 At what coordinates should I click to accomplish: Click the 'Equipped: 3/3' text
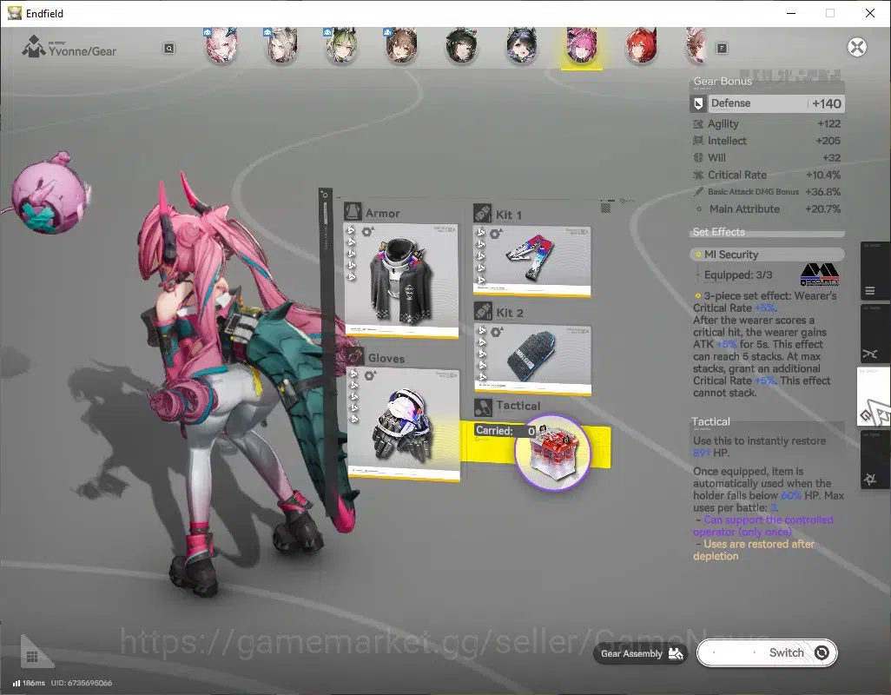(738, 275)
